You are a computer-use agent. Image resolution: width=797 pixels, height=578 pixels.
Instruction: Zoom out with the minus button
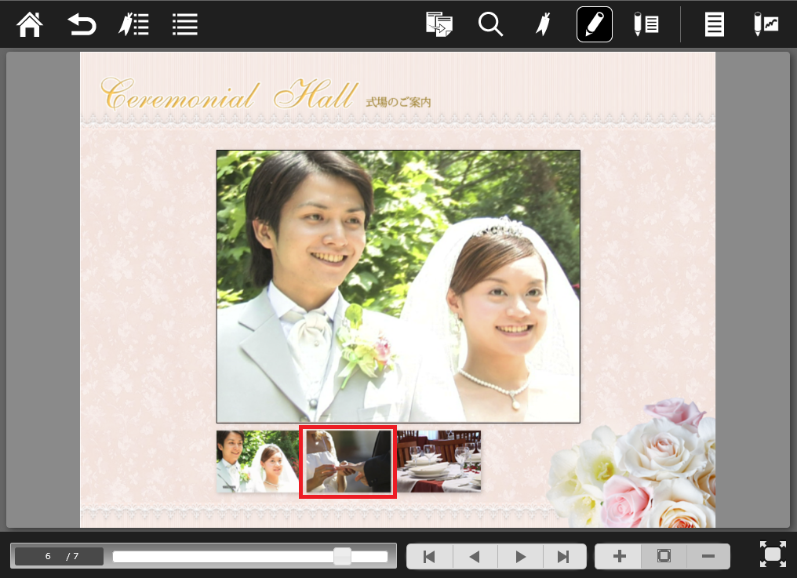[x=708, y=557]
